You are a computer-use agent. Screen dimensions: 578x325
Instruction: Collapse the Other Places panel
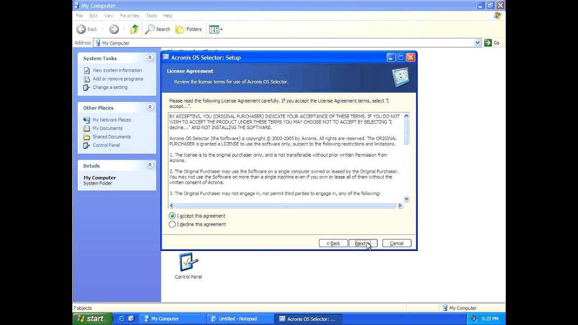[150, 107]
